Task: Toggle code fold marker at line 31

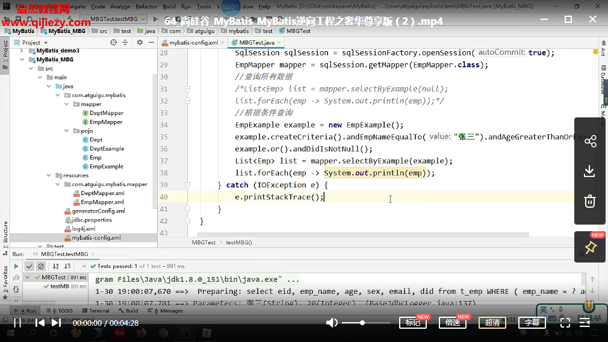Action: pyautogui.click(x=188, y=89)
